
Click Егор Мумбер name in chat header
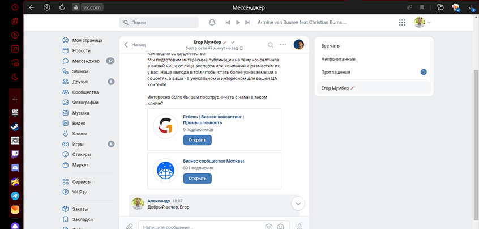point(208,42)
